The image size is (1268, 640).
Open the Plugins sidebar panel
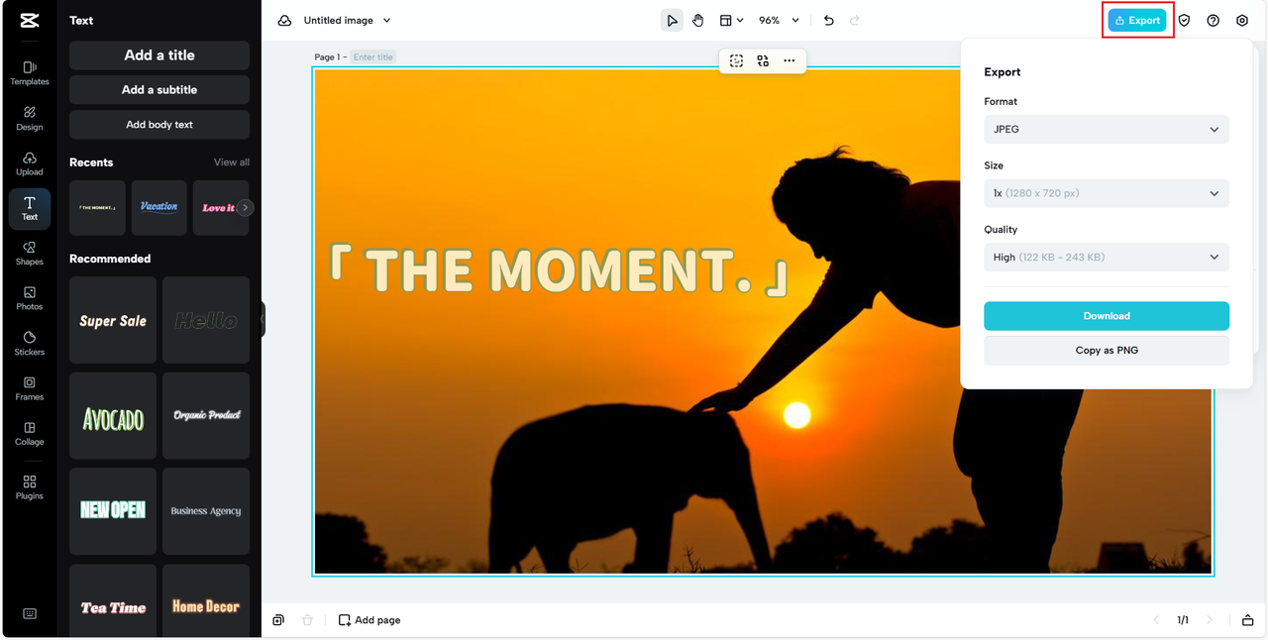[x=30, y=487]
